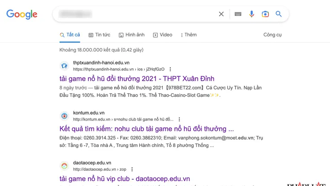Viewport: 330px width, 186px height.
Task: Click the daotaocep.edu.vn site name
Action: (92, 163)
